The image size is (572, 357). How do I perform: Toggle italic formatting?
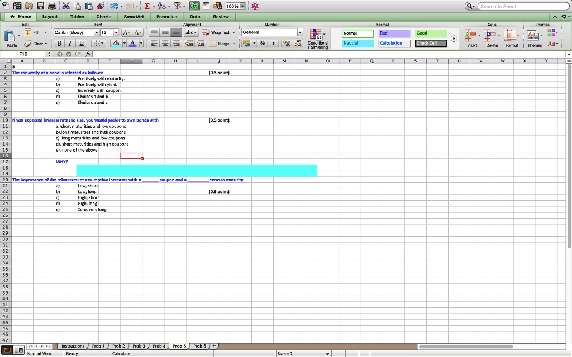click(x=70, y=43)
